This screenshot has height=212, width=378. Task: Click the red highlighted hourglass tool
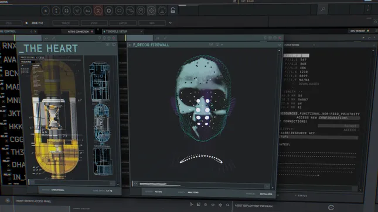(x=98, y=11)
